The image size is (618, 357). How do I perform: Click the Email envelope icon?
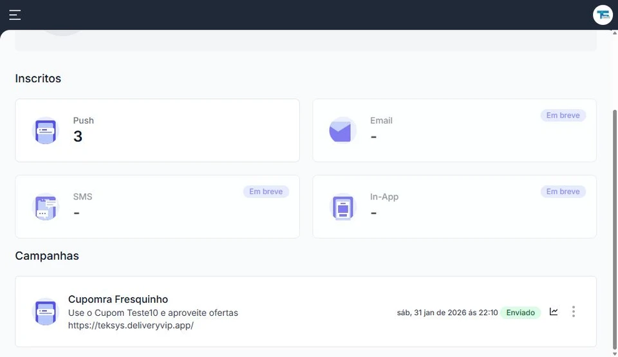coord(342,131)
